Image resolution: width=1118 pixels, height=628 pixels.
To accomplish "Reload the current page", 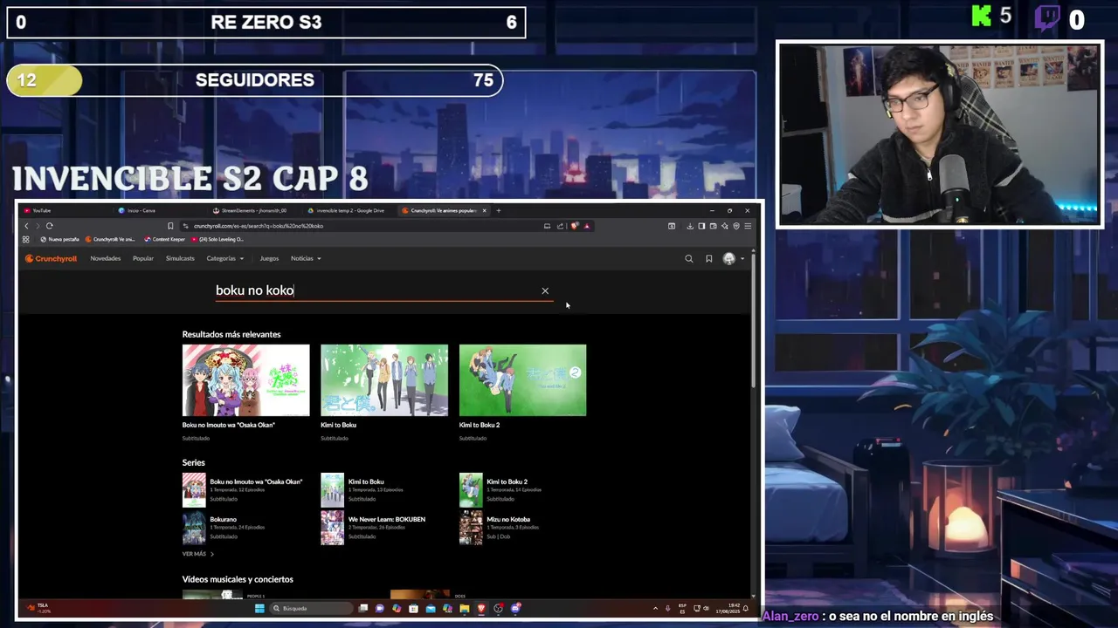I will 49,226.
